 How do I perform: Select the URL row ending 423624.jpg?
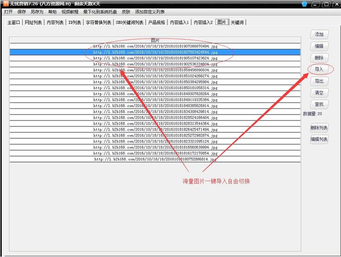click(155, 58)
